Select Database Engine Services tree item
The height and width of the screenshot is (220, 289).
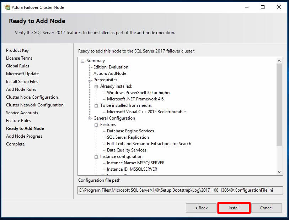pyautogui.click(x=130, y=131)
